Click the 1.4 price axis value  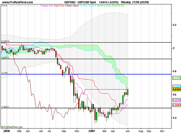175,118
